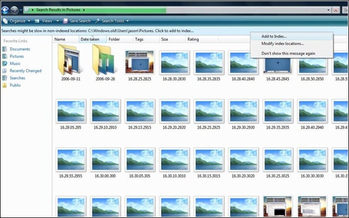Open Public folder link icon

tap(5, 85)
